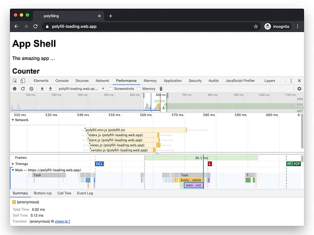314x235 pixels.
Task: Activate the inspect element picker tool
Action: pyautogui.click(x=15, y=81)
